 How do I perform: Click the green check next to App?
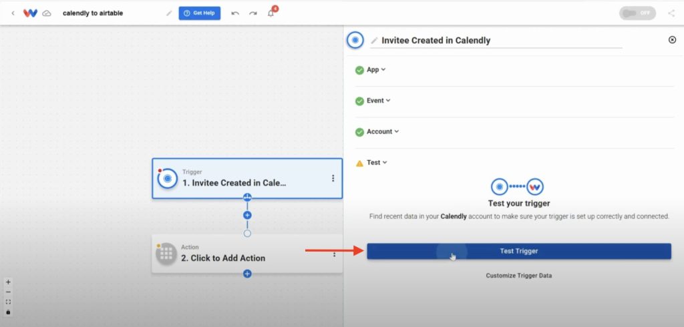(x=359, y=70)
